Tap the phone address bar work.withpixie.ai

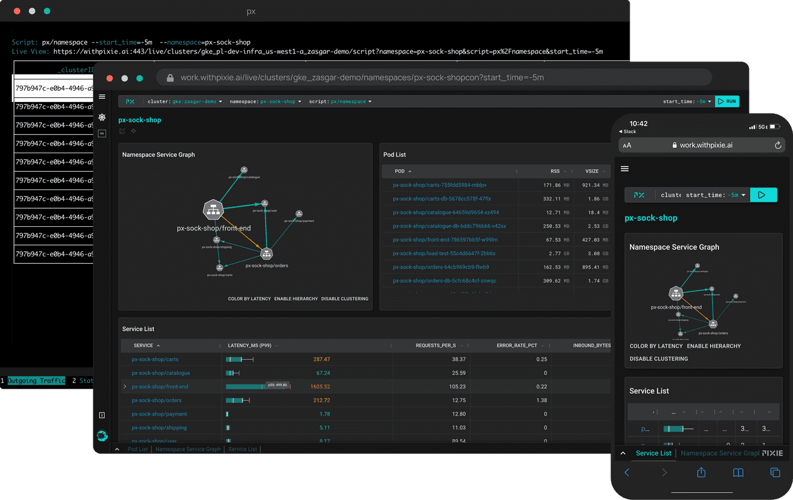point(701,145)
